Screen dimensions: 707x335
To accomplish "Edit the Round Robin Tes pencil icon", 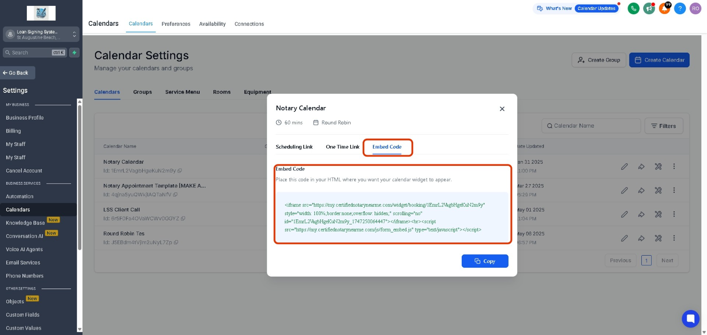I will coord(624,238).
